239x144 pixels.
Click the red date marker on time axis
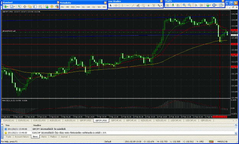219,117
